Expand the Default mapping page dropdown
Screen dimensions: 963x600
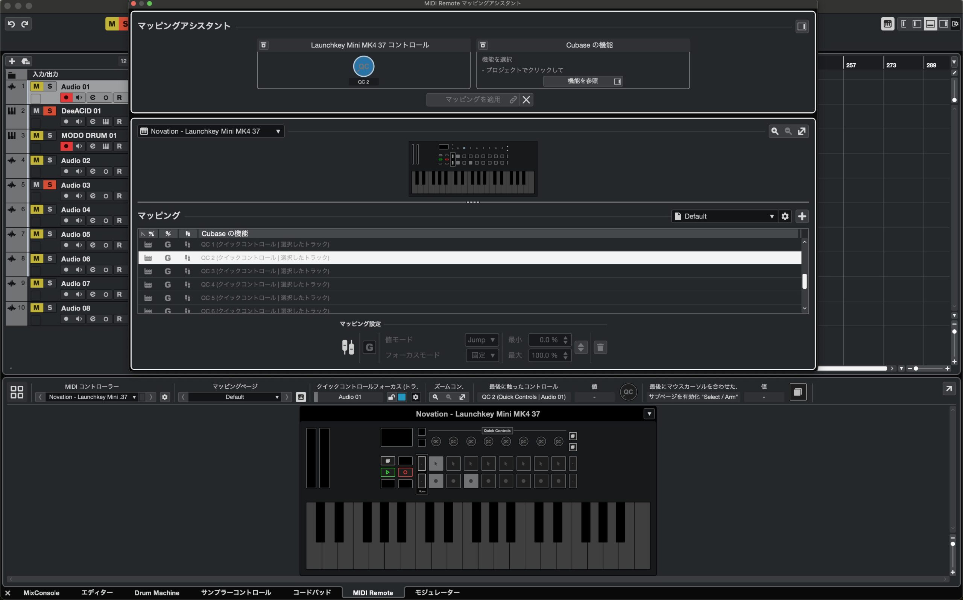724,216
